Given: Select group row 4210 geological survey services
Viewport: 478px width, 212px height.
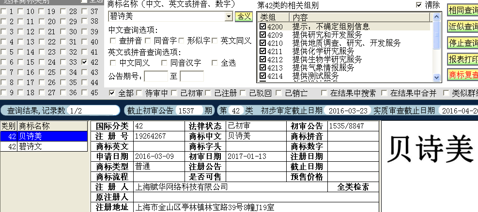Looking at the screenshot, I should [344, 43].
